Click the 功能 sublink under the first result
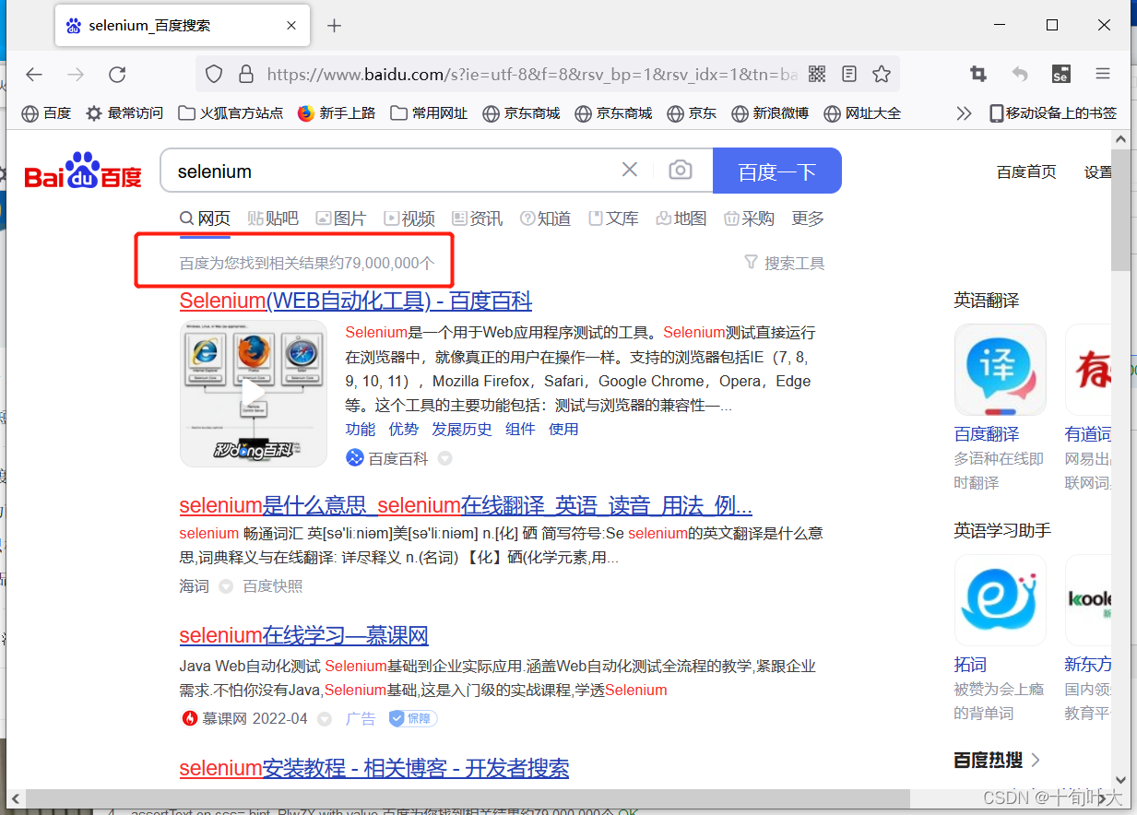1137x815 pixels. tap(361, 429)
